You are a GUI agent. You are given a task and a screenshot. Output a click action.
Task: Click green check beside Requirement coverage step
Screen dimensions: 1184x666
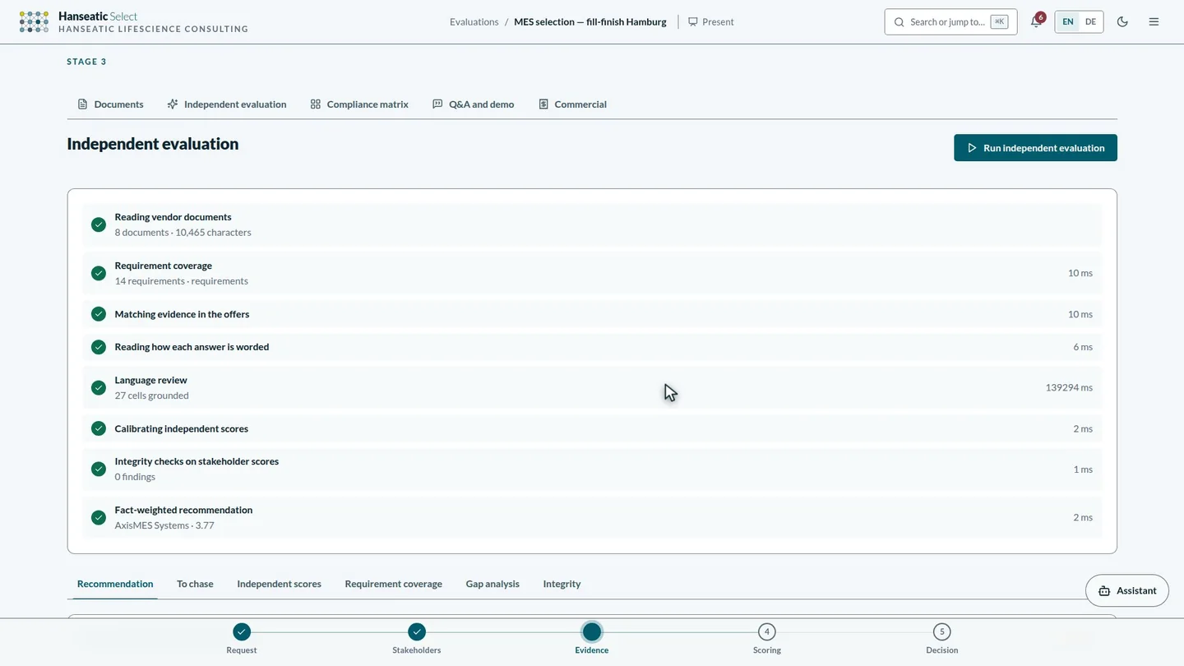click(x=99, y=273)
